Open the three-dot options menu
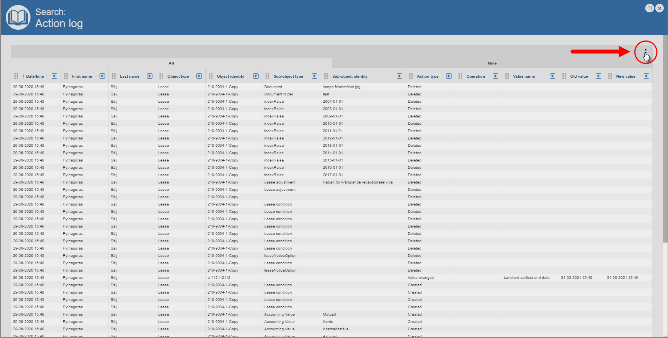Image resolution: width=668 pixels, height=338 pixels. [645, 52]
